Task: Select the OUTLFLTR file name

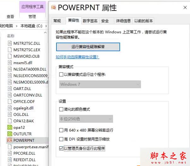Action: coord(22,134)
